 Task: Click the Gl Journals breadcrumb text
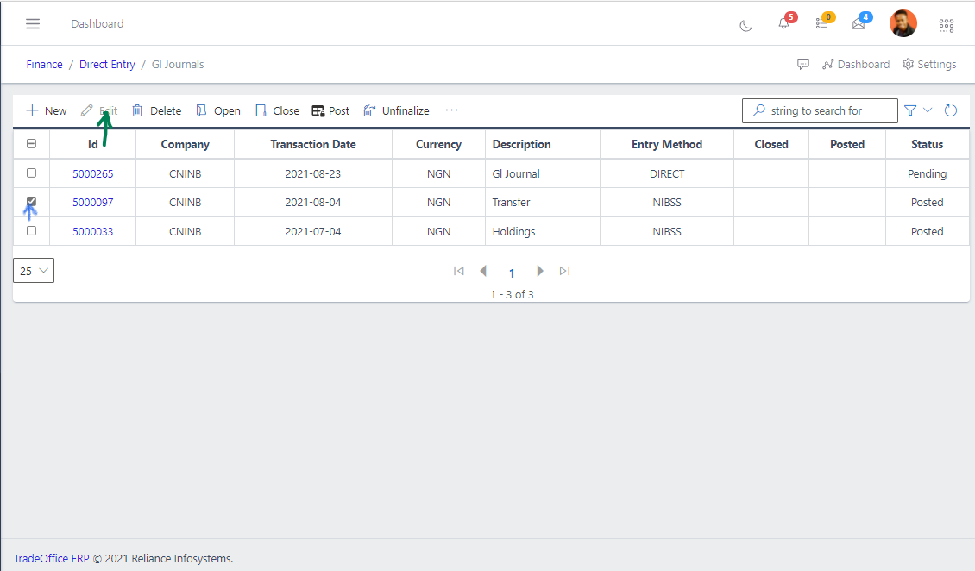click(x=178, y=64)
